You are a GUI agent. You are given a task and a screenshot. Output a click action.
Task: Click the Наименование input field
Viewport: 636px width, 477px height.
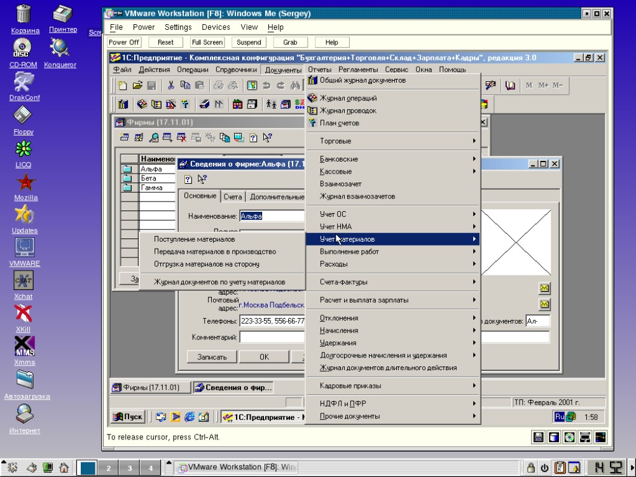(x=272, y=216)
